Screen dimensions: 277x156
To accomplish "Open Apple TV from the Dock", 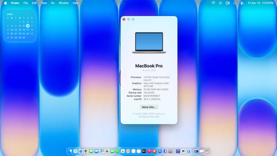I will pyautogui.click(x=144, y=151).
